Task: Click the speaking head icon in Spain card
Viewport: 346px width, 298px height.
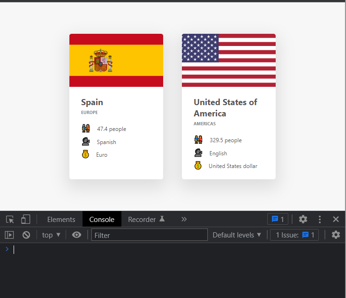Action: (x=86, y=141)
